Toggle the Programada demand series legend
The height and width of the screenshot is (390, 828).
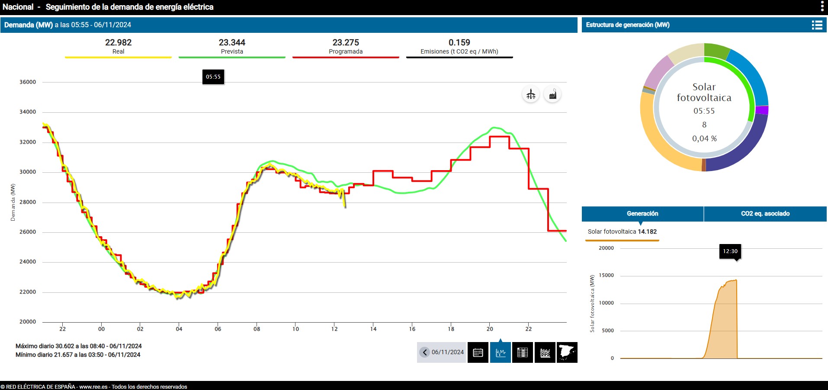[346, 48]
